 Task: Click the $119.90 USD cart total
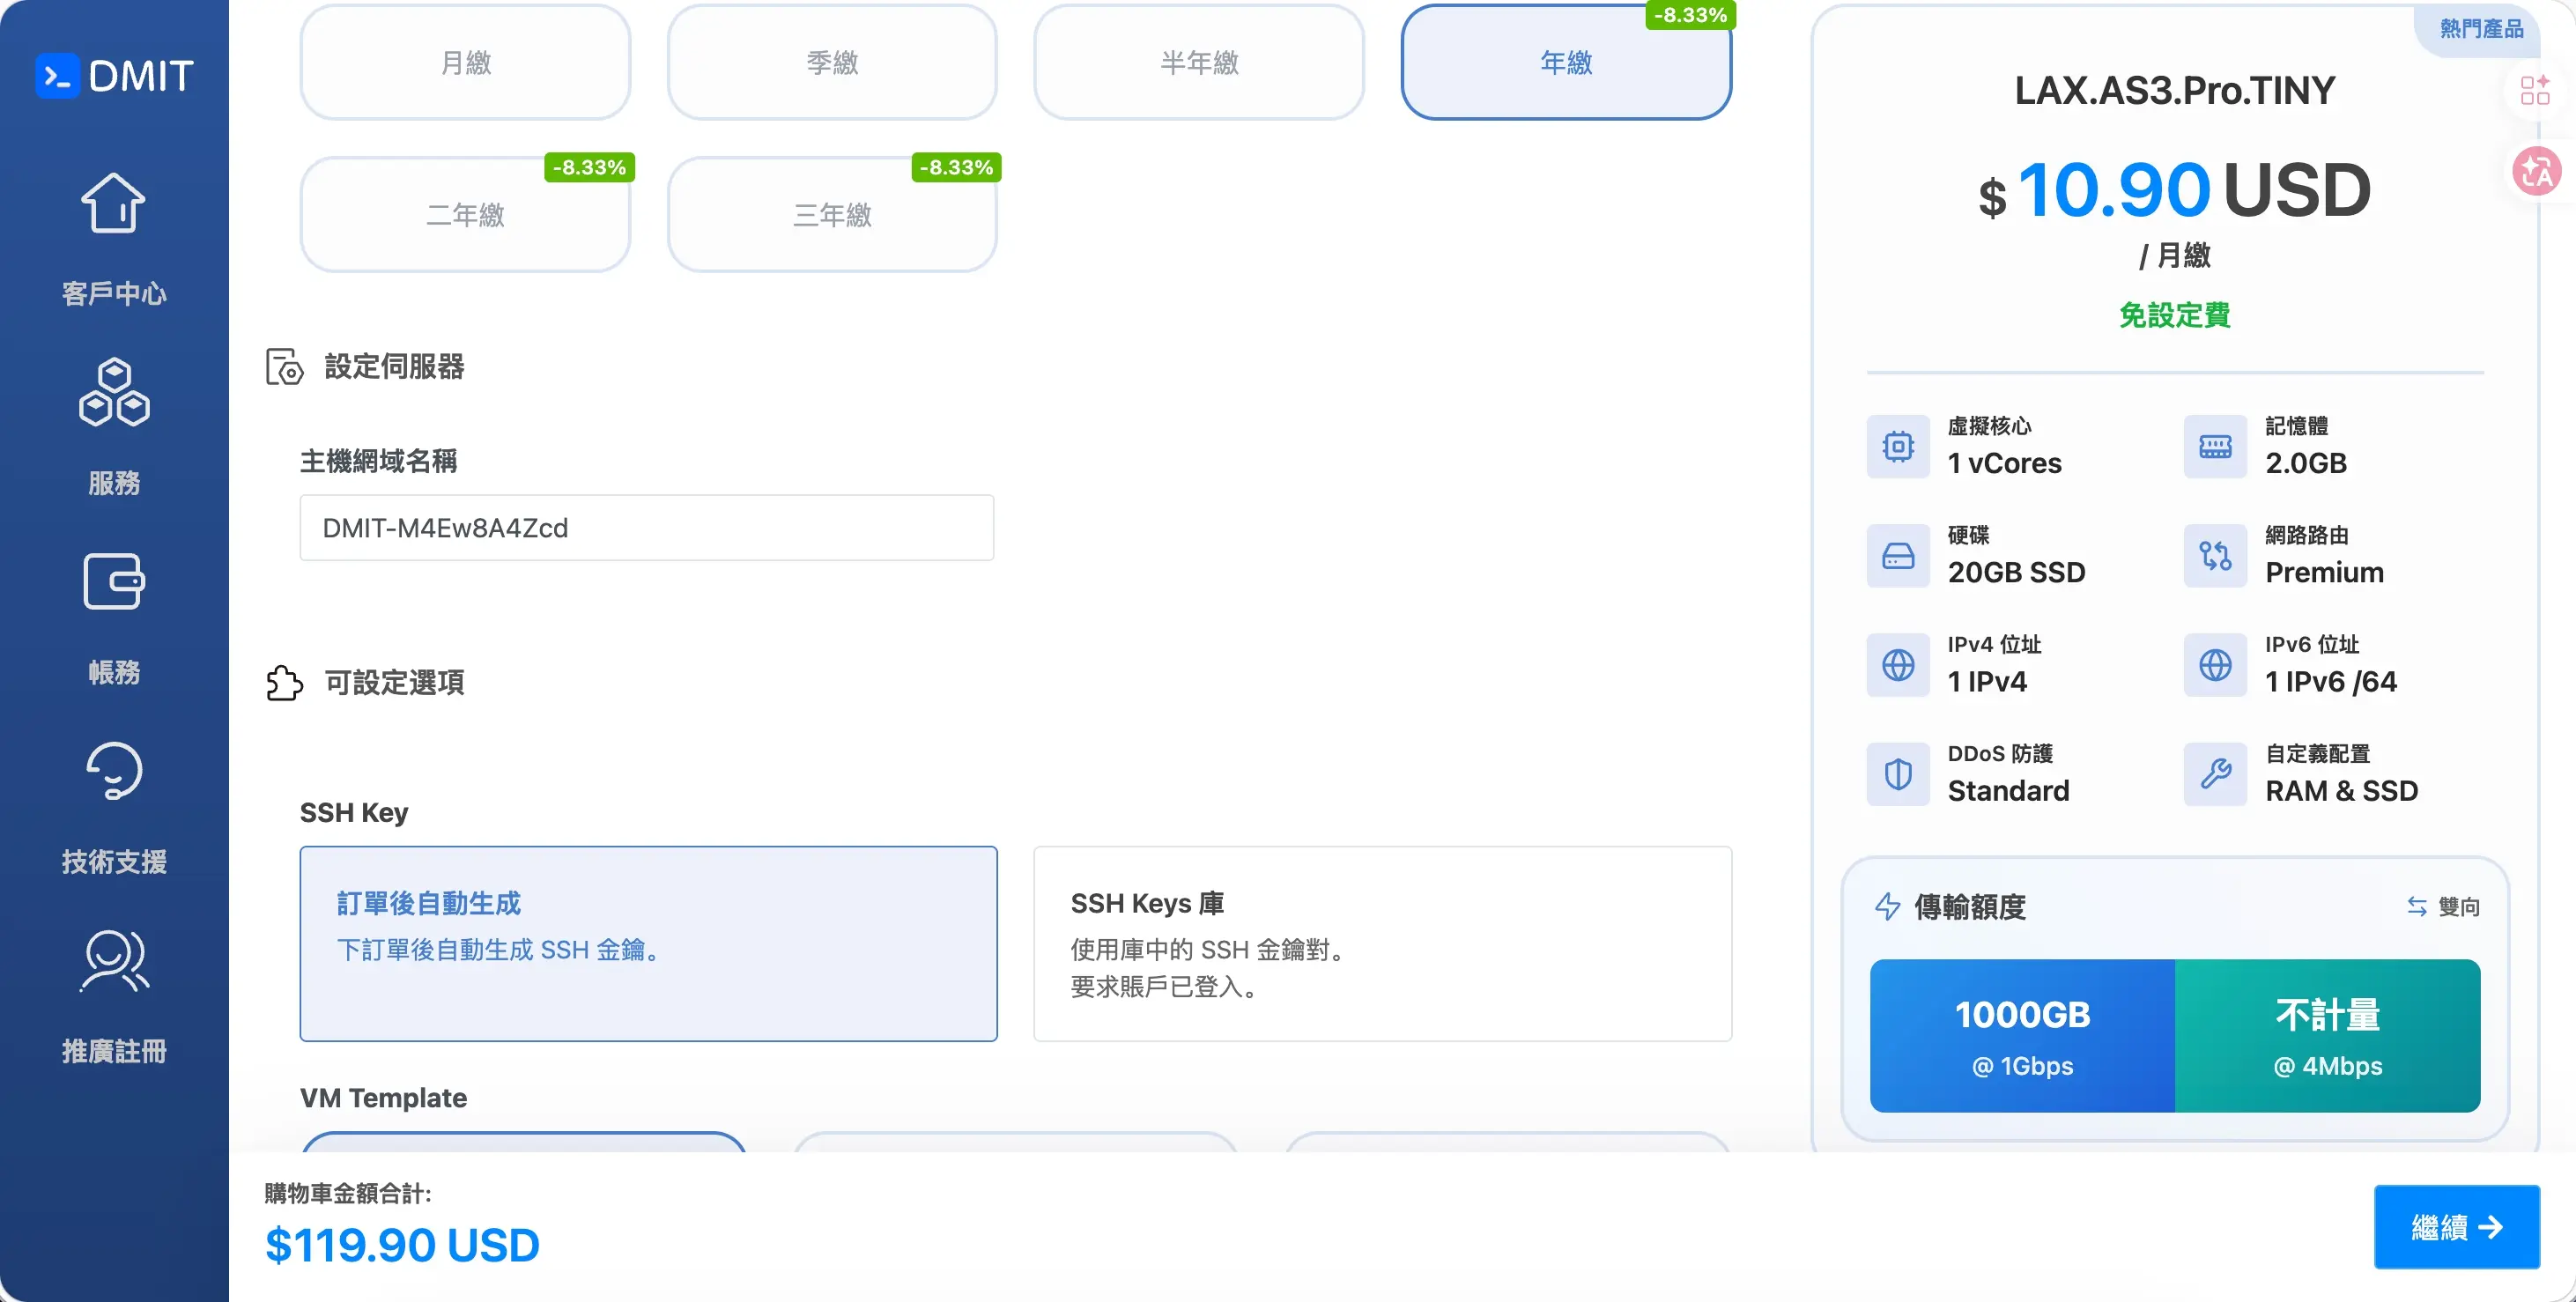402,1245
